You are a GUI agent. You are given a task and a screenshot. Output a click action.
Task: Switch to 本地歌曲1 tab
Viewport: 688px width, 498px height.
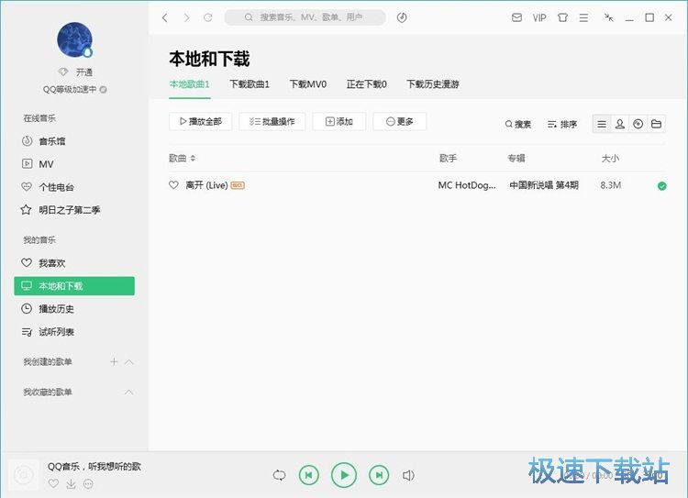pyautogui.click(x=190, y=84)
